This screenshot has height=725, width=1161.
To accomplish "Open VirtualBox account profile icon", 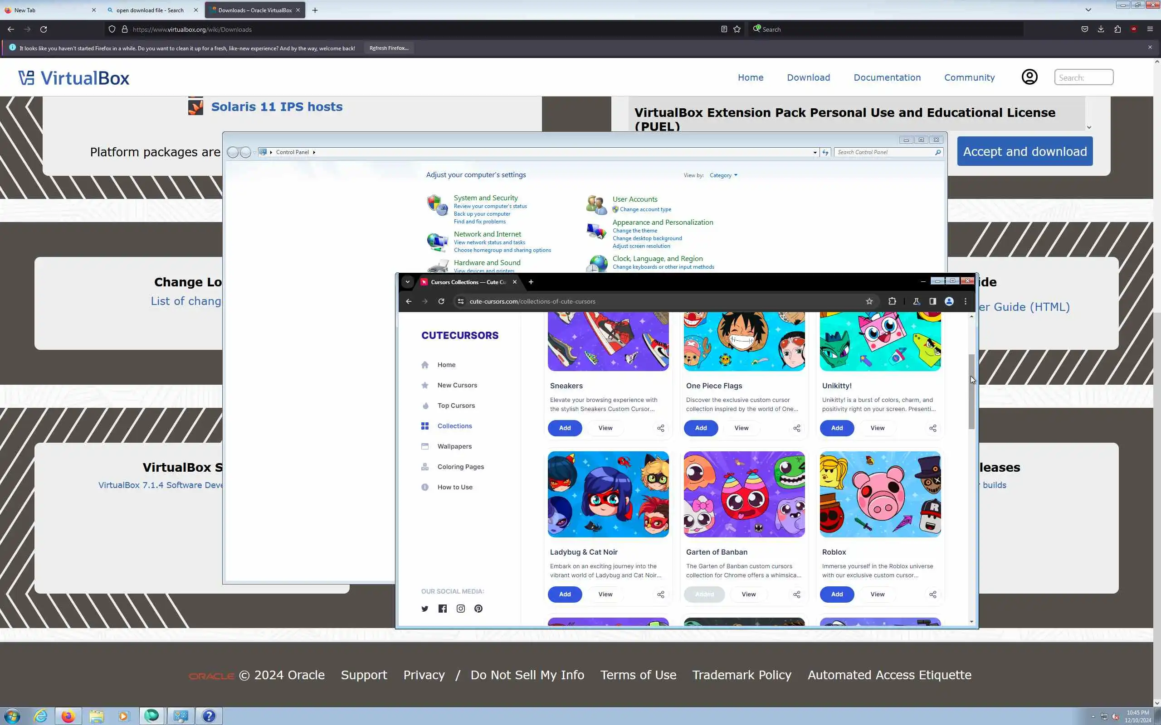I will click(1029, 77).
